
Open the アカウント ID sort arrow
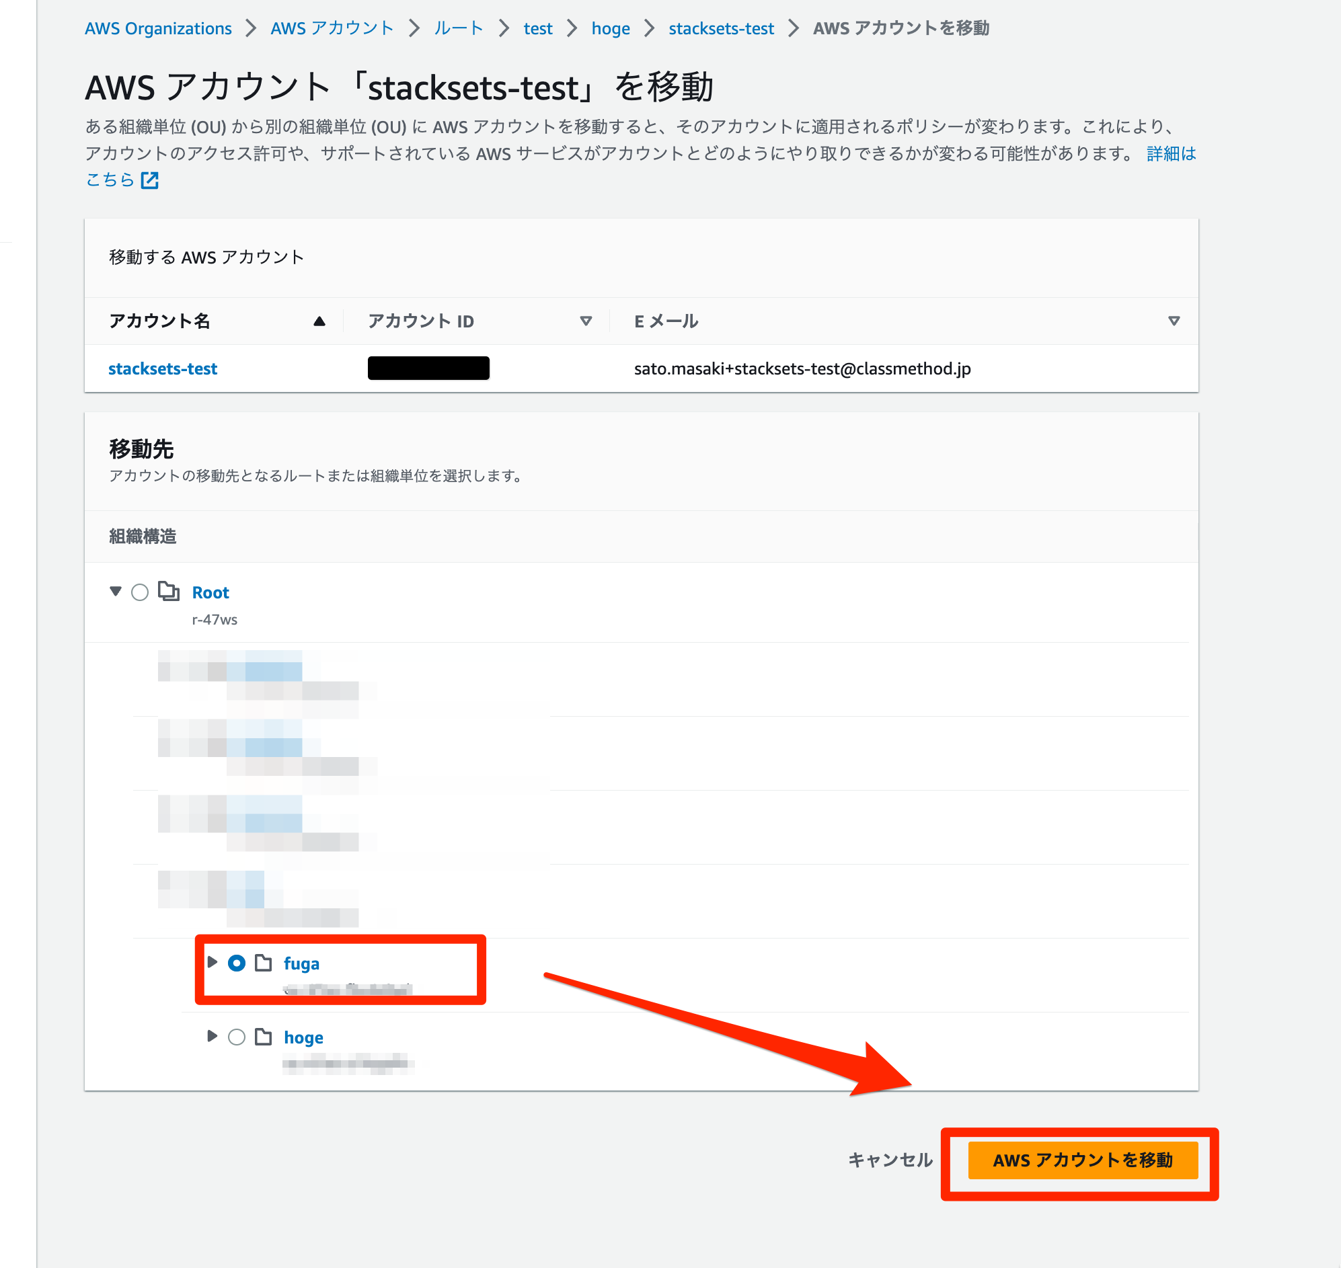coord(586,322)
